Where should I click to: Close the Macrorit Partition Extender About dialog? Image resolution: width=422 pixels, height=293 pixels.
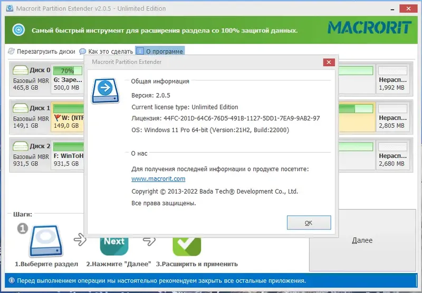pos(329,62)
